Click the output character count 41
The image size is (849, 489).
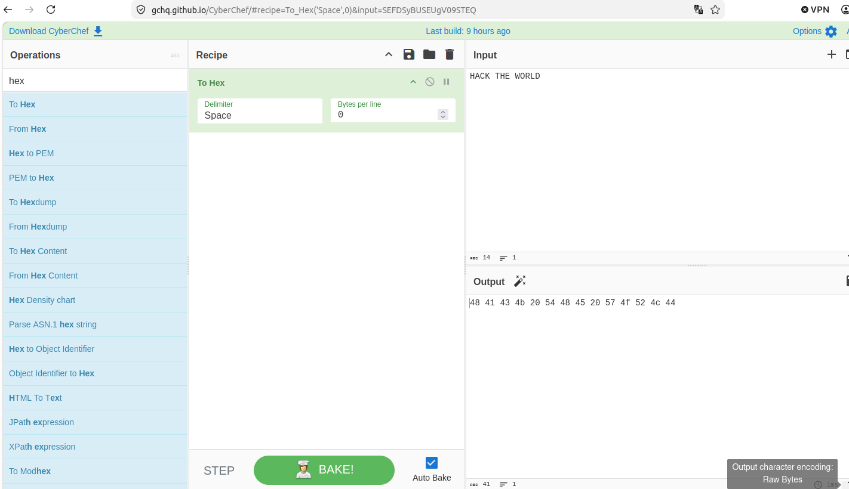click(x=486, y=484)
